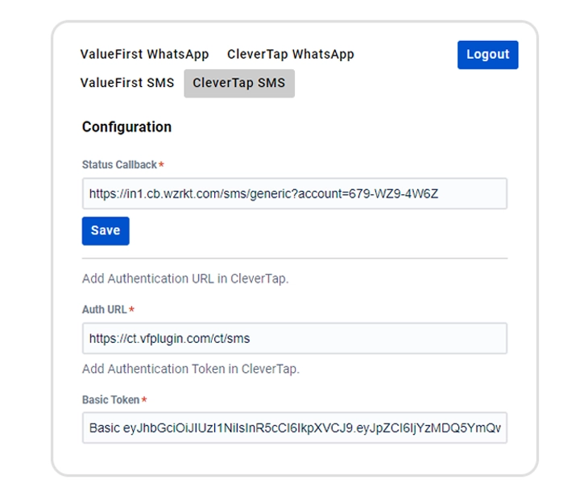Click the horizontal divider below Save

point(294,258)
